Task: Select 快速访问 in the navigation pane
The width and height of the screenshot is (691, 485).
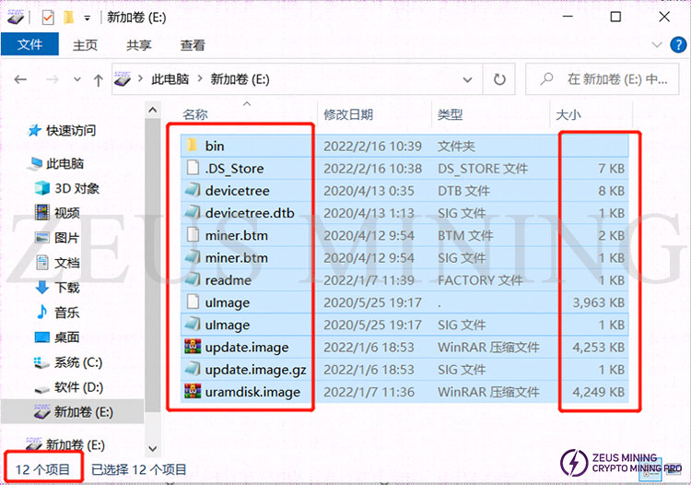Action: [61, 131]
